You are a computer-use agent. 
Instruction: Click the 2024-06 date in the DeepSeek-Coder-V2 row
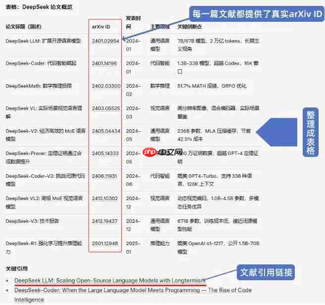(x=133, y=180)
